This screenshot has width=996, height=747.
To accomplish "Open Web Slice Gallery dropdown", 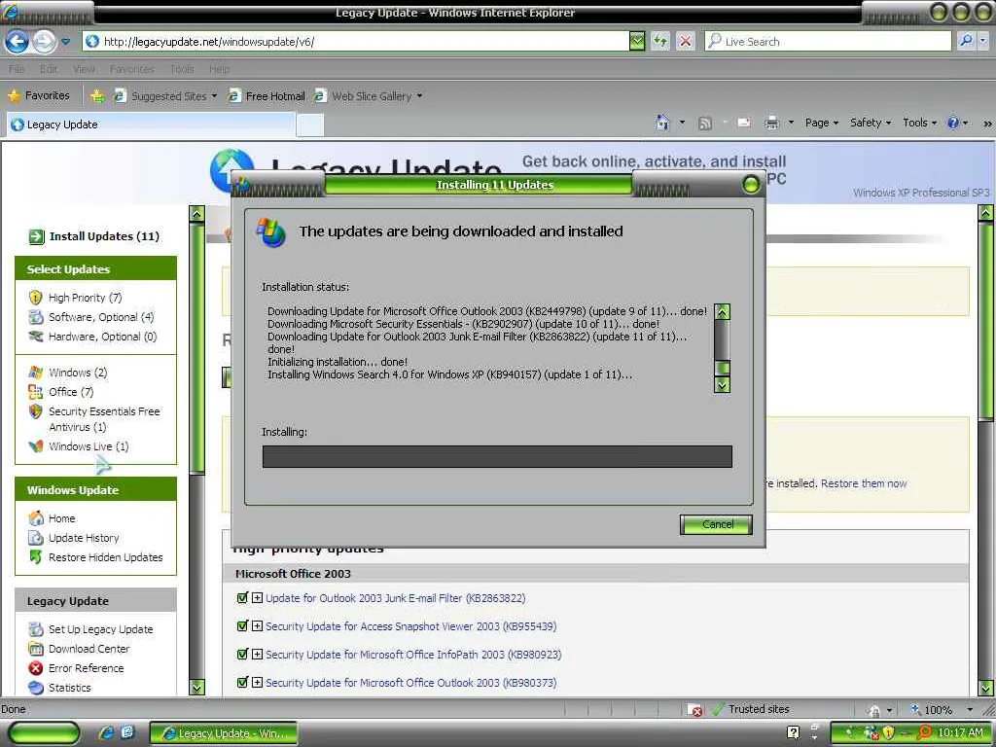I will coord(369,96).
